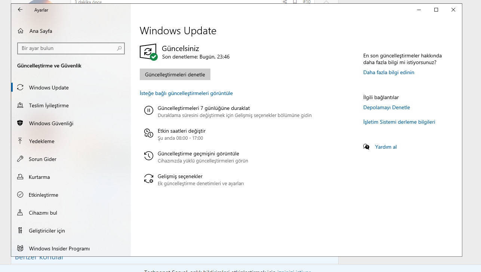Image resolution: width=481 pixels, height=272 pixels.
Task: Click the Güncelleştirmeleri denetle button
Action: tap(175, 75)
